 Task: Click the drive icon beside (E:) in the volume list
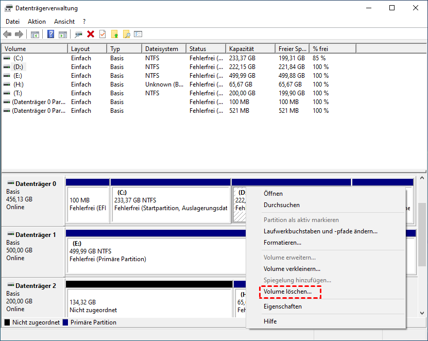pyautogui.click(x=7, y=76)
